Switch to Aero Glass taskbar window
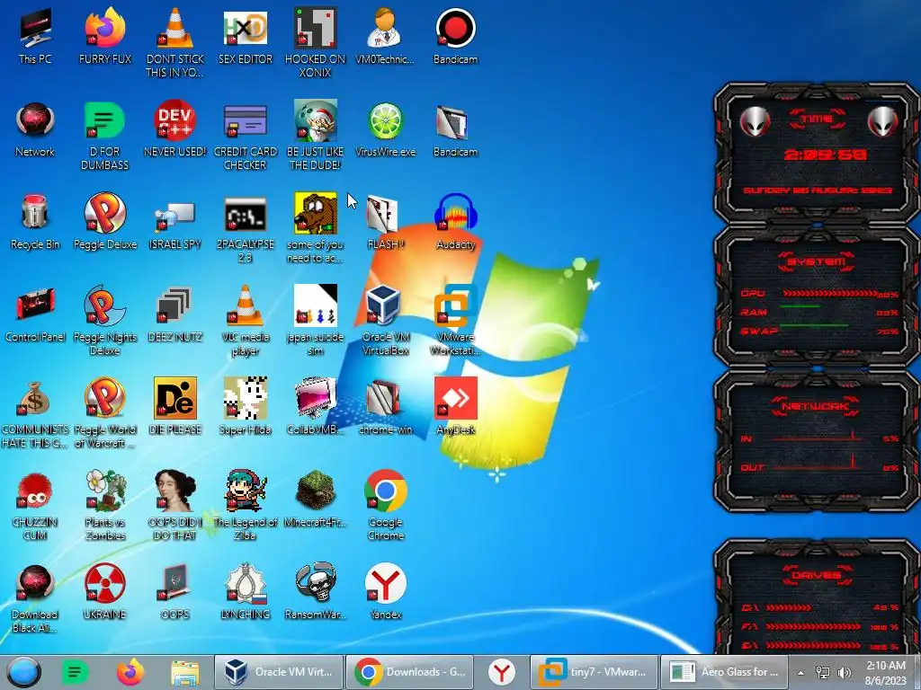921x690 pixels. pos(725,672)
